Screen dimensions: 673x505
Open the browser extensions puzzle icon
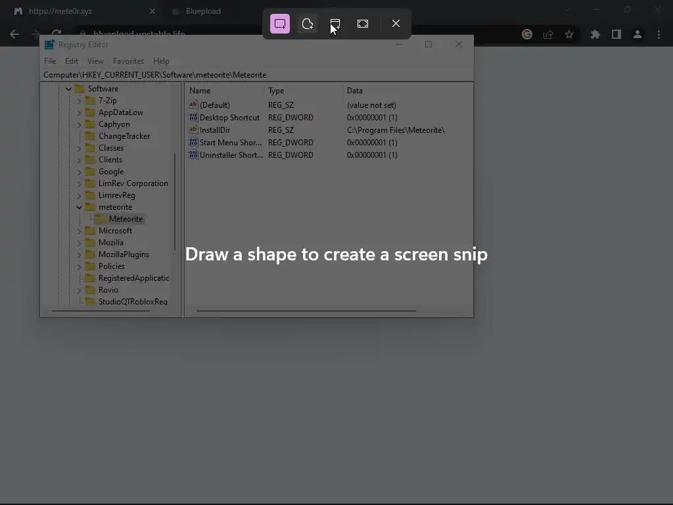point(595,34)
